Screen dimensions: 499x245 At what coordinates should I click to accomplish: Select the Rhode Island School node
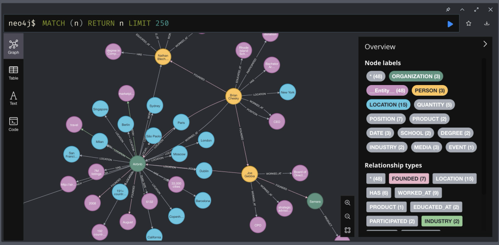coord(244,50)
